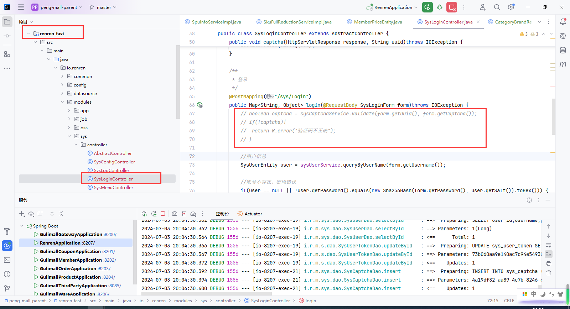This screenshot has height=309, width=570.
Task: Open the Maven tool window
Action: click(563, 64)
